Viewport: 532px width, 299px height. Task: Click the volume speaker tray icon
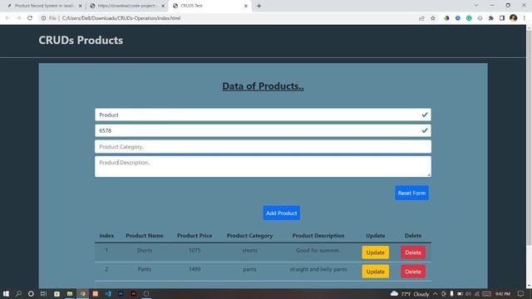coord(469,294)
